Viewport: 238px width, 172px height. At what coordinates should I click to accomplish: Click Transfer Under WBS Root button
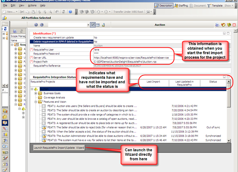tap(128, 12)
